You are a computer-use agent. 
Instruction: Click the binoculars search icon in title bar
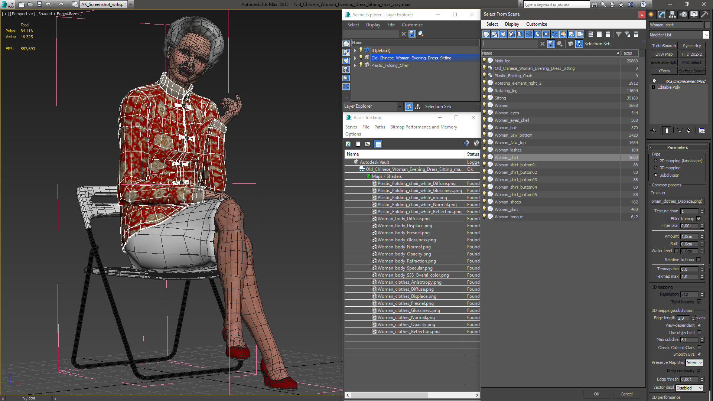(595, 4)
